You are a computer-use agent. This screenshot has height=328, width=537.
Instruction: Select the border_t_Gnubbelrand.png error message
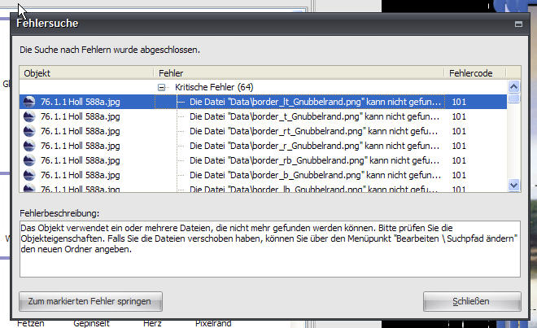click(x=315, y=116)
